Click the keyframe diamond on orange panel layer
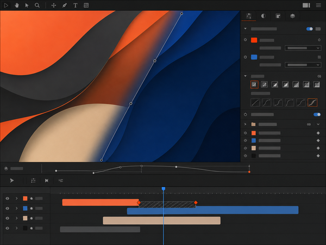This screenshot has width=326, height=245. [x=318, y=133]
